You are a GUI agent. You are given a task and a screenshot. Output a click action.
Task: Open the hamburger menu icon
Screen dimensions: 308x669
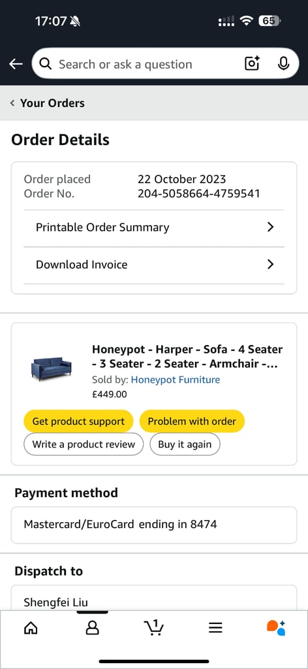pyautogui.click(x=215, y=627)
